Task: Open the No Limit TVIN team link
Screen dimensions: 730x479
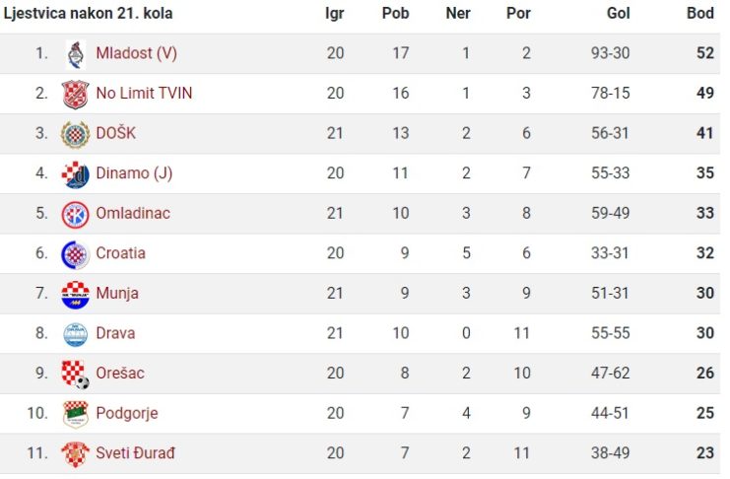Action: pyautogui.click(x=144, y=94)
